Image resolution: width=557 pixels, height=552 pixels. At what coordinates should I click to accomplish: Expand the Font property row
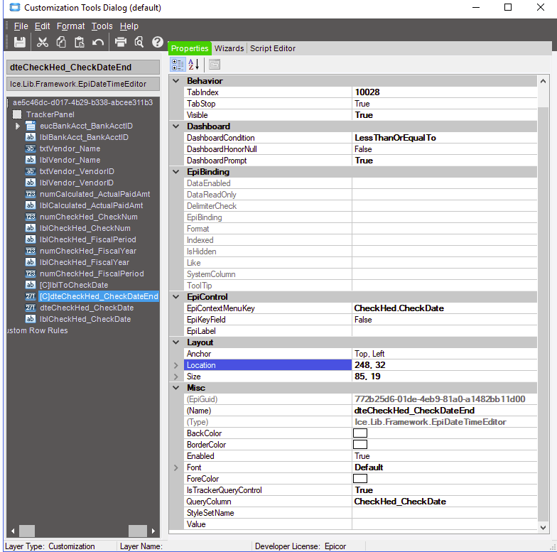(x=176, y=467)
